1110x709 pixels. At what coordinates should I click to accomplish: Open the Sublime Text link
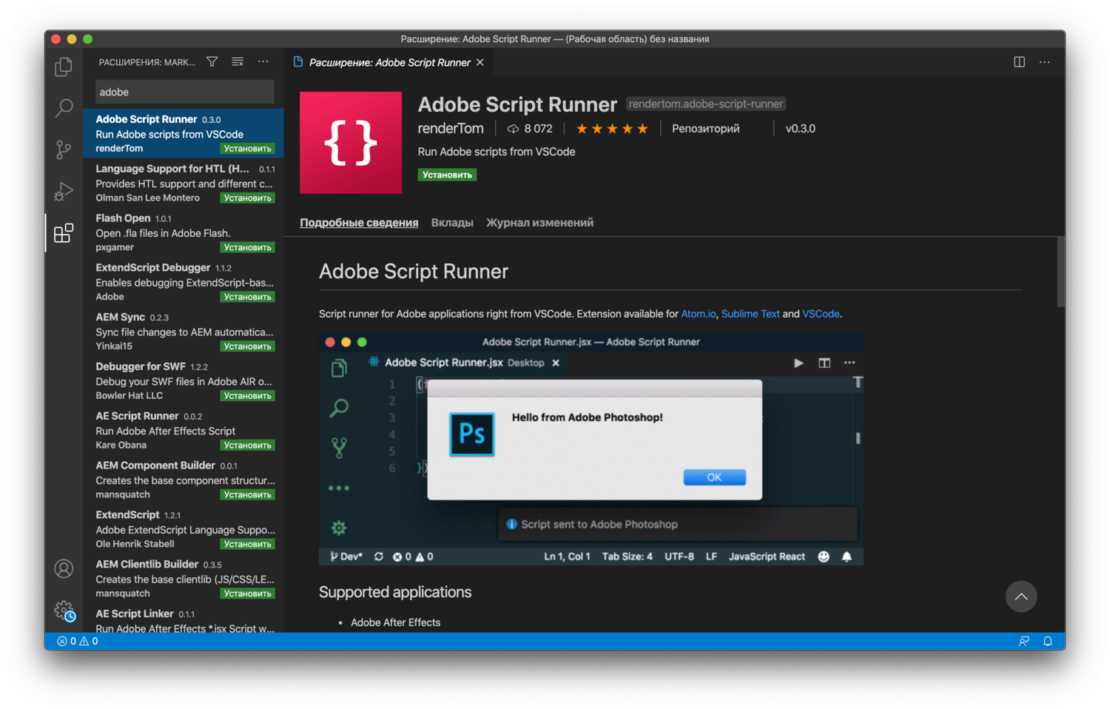pos(750,314)
